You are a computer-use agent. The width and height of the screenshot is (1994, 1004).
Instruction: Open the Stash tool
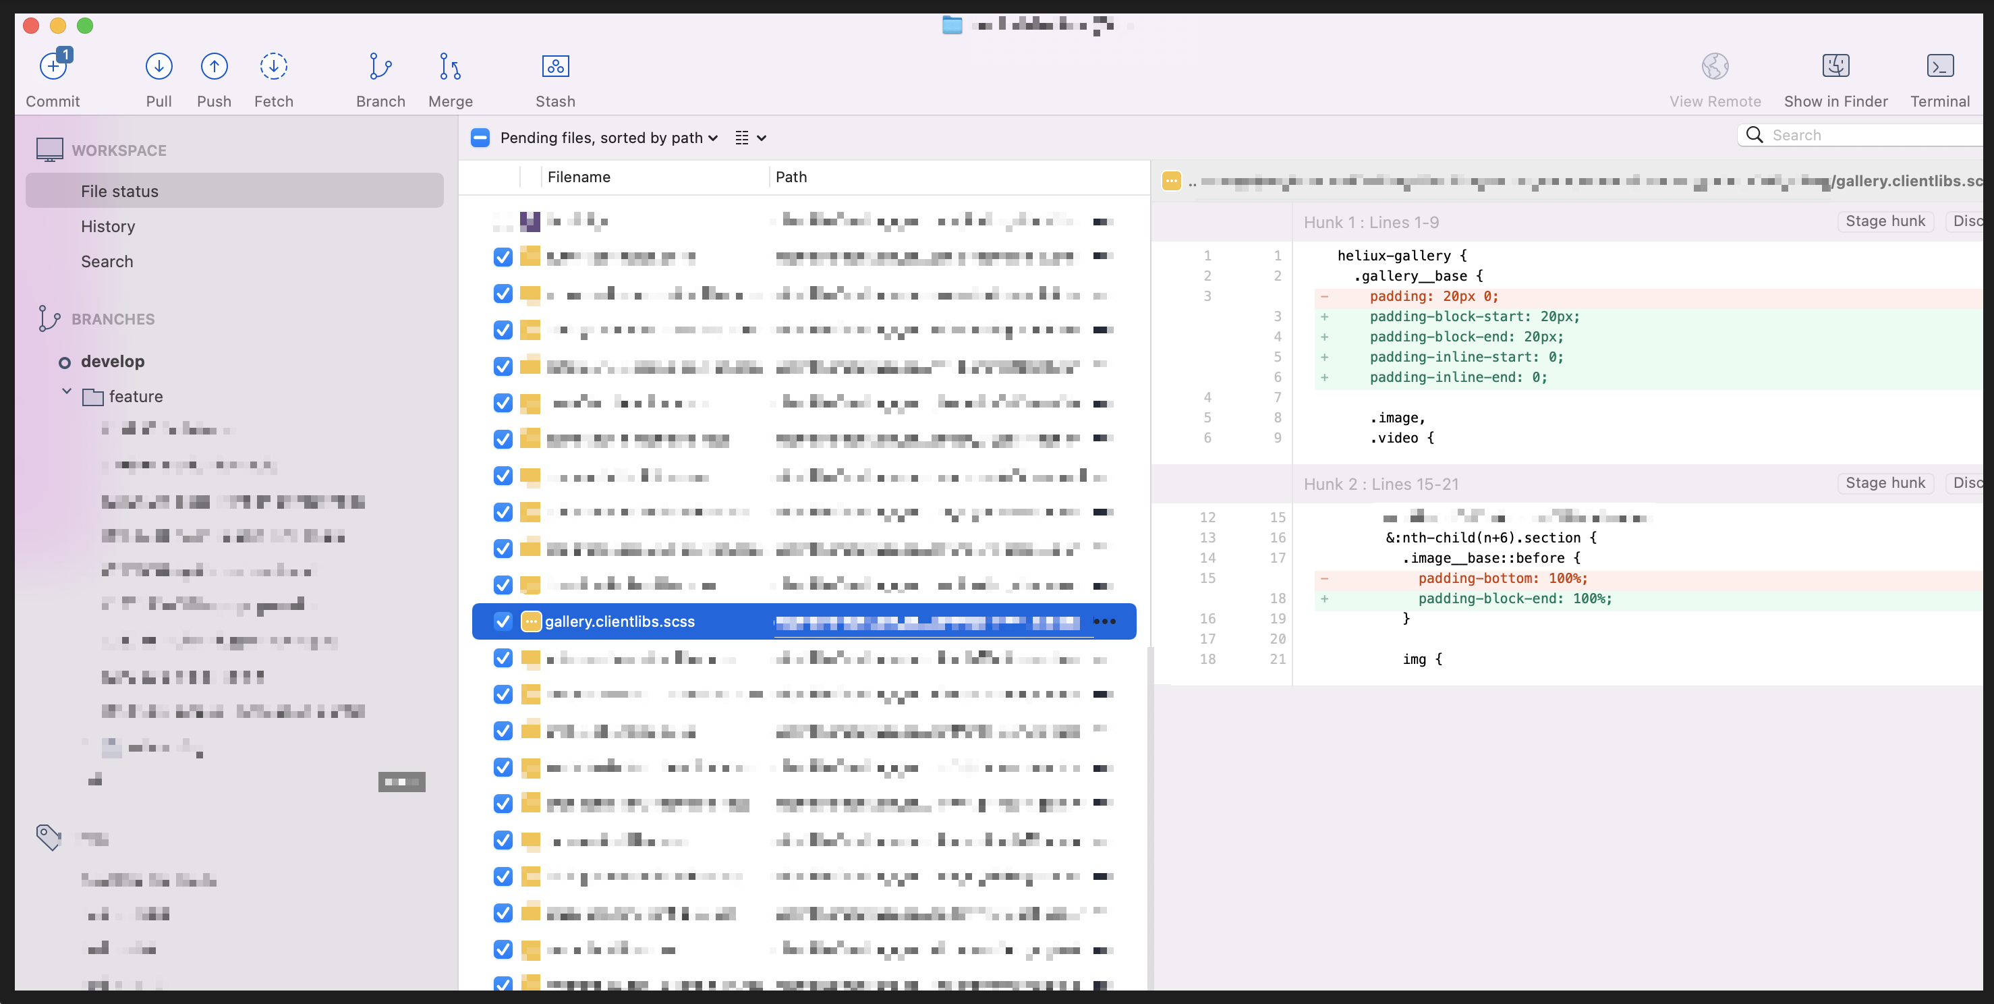pos(555,67)
